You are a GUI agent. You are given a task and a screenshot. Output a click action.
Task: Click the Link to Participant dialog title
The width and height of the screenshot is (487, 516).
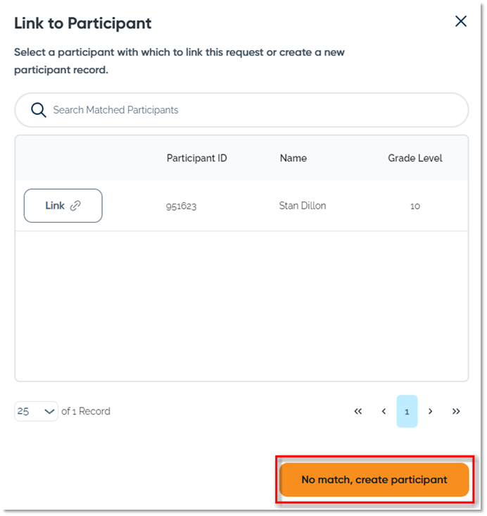click(82, 23)
